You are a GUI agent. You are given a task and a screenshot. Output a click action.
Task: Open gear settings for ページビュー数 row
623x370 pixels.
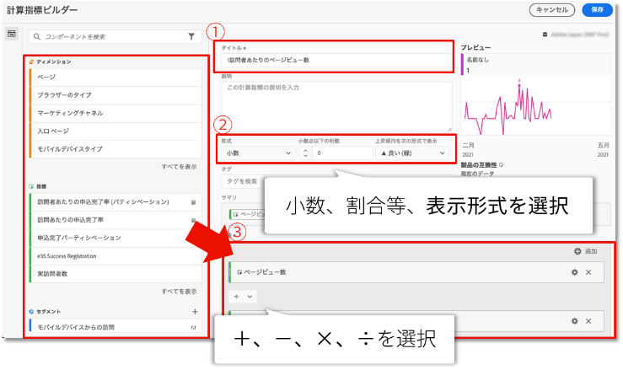pos(574,272)
